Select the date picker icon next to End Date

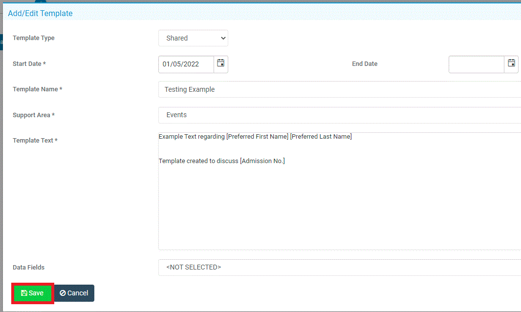[511, 63]
